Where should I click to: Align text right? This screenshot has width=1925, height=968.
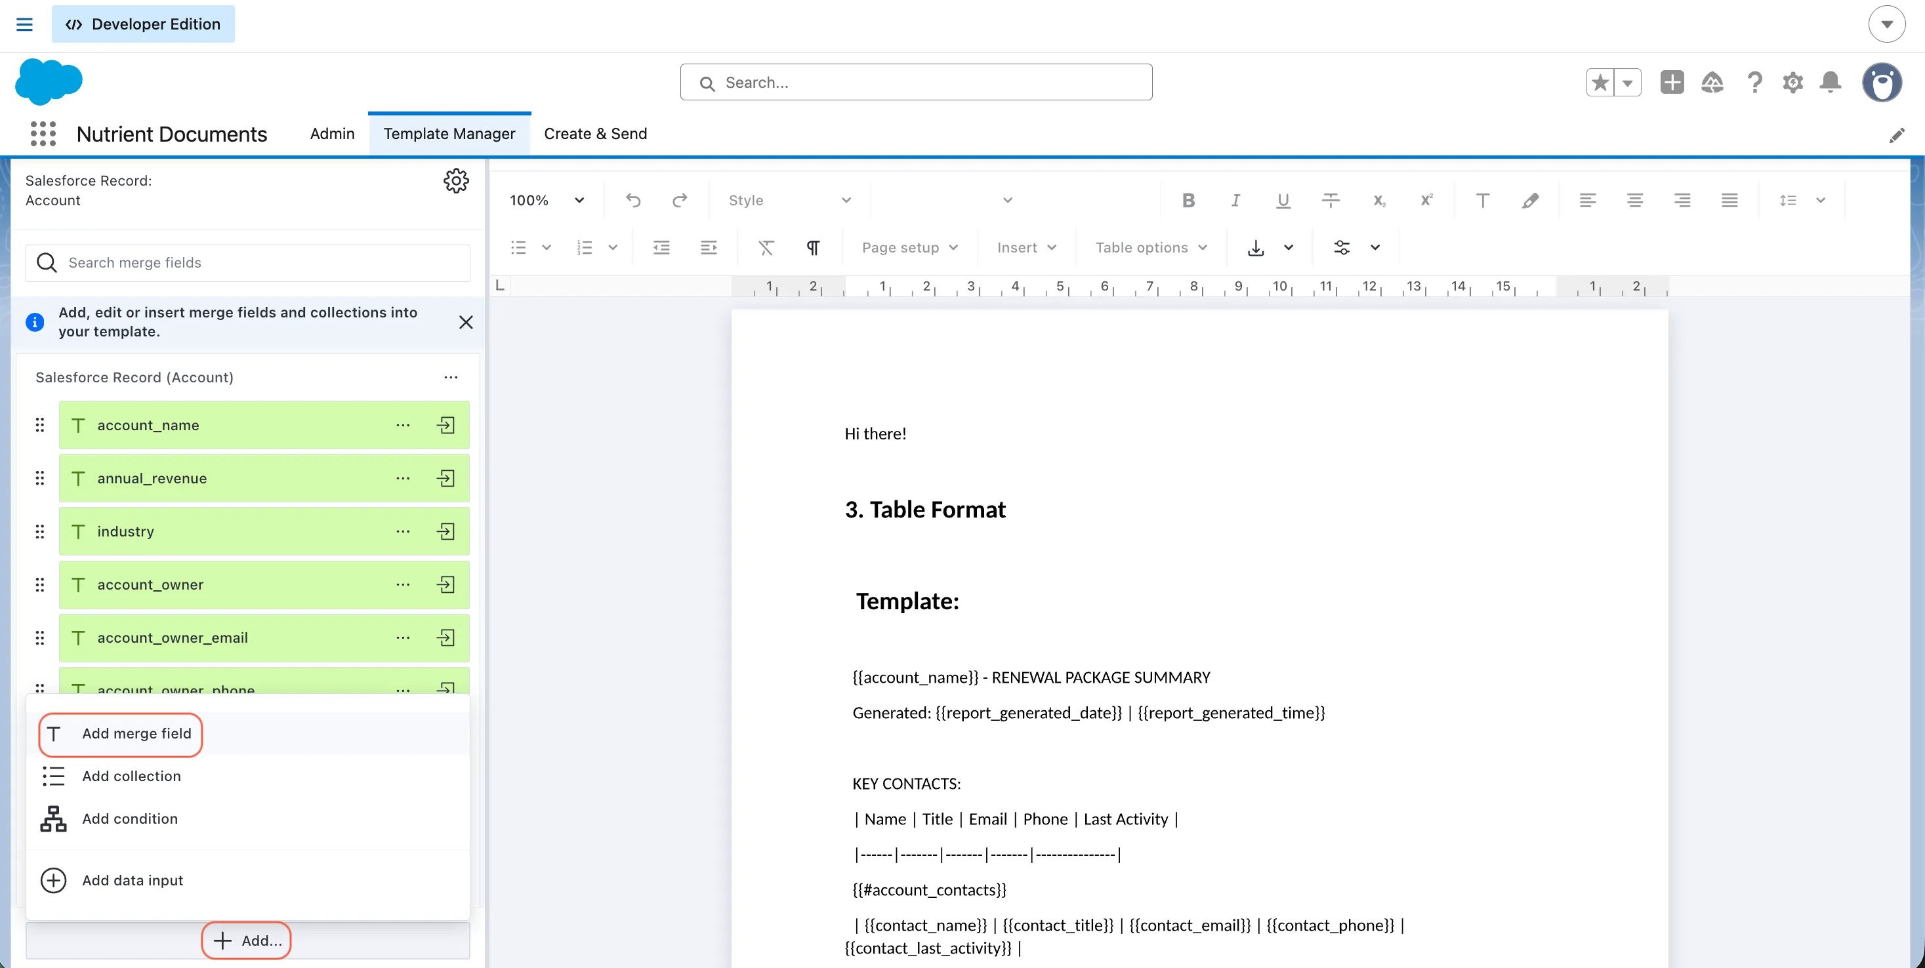[x=1682, y=200]
